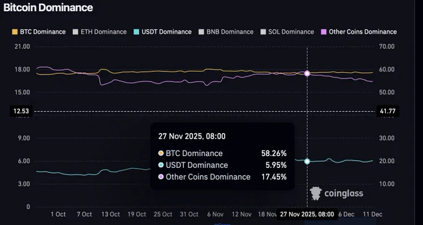Enable BNB Dominance legend series
The height and width of the screenshot is (225, 423).
point(226,32)
